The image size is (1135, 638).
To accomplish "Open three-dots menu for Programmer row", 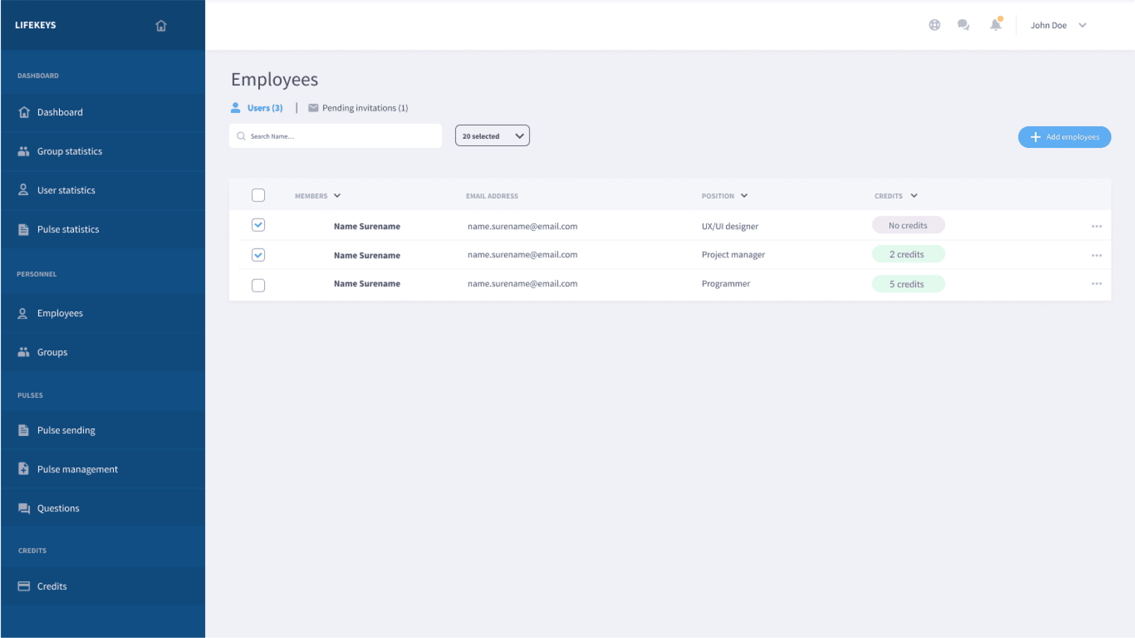I will (1096, 284).
